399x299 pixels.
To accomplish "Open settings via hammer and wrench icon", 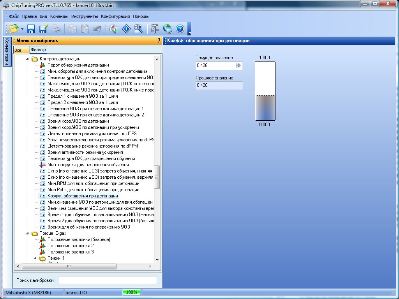I will tap(155, 28).
